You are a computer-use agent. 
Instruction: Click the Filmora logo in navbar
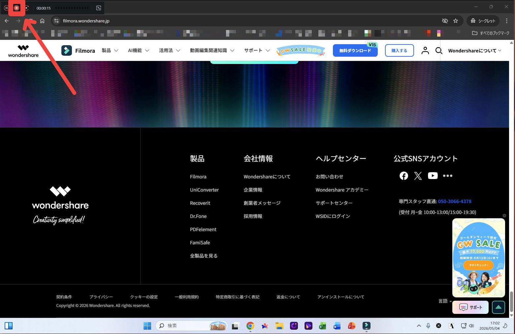78,50
